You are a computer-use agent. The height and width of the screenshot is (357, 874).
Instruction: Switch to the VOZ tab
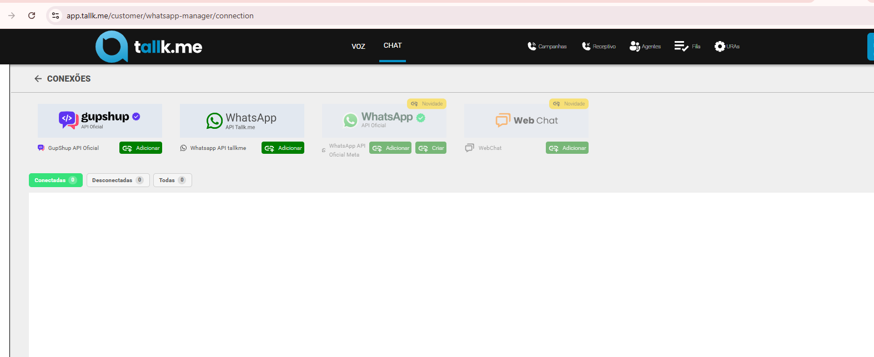[358, 46]
